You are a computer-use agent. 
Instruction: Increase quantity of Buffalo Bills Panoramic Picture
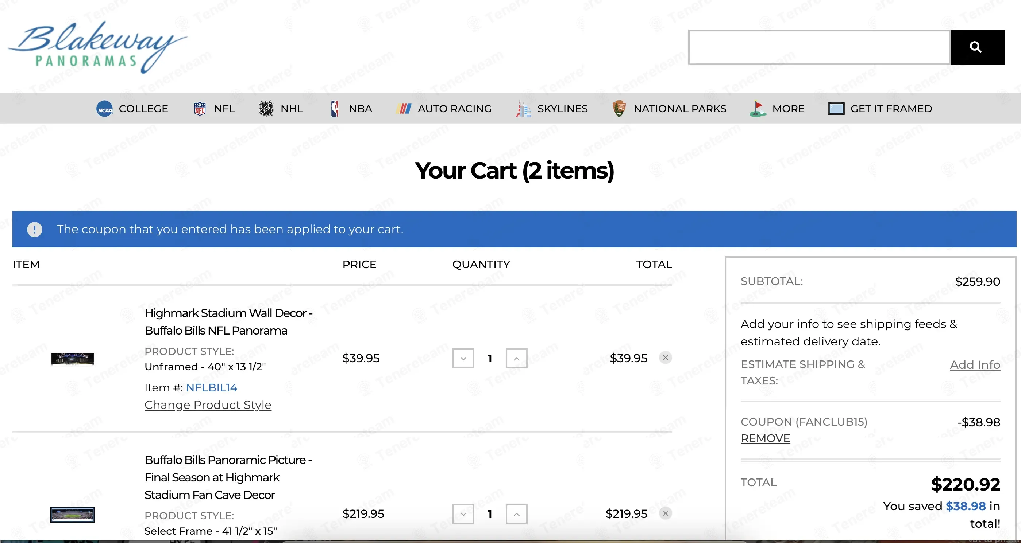pos(516,514)
